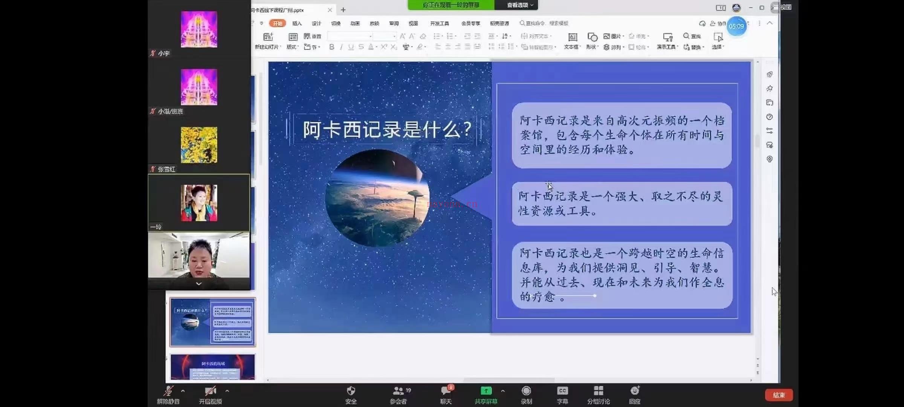Click the rocket icon in right sidebar
904x407 pixels.
tap(770, 74)
